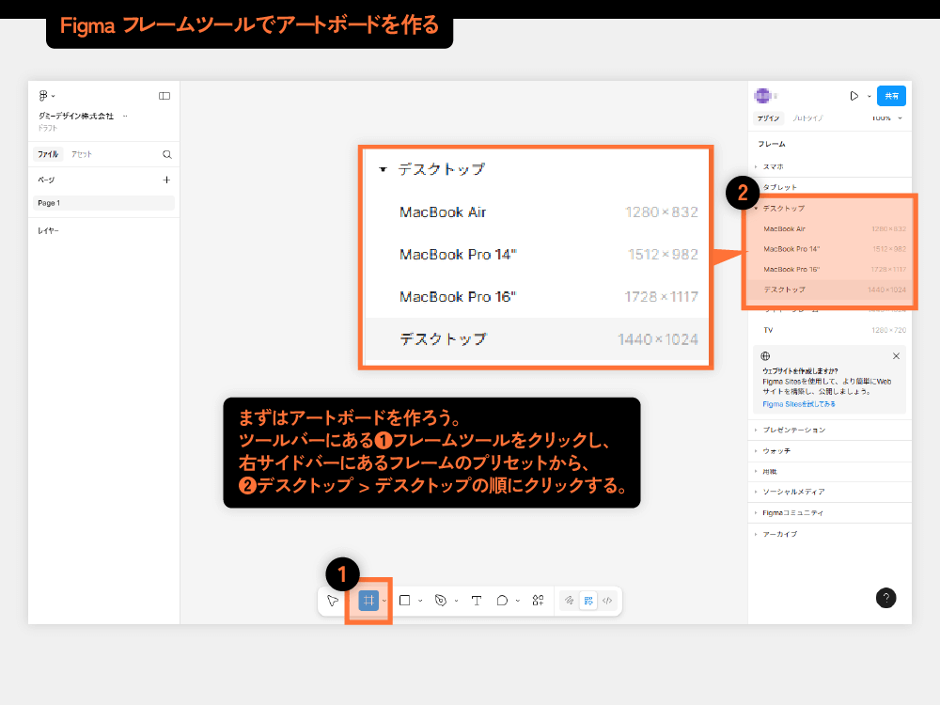Select the Frame tool

[368, 601]
